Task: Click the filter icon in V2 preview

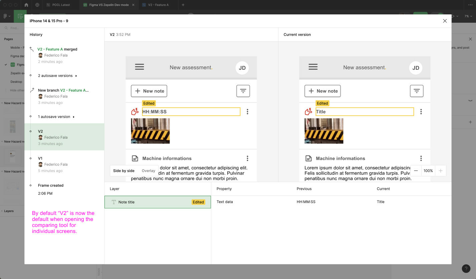Action: click(x=243, y=91)
